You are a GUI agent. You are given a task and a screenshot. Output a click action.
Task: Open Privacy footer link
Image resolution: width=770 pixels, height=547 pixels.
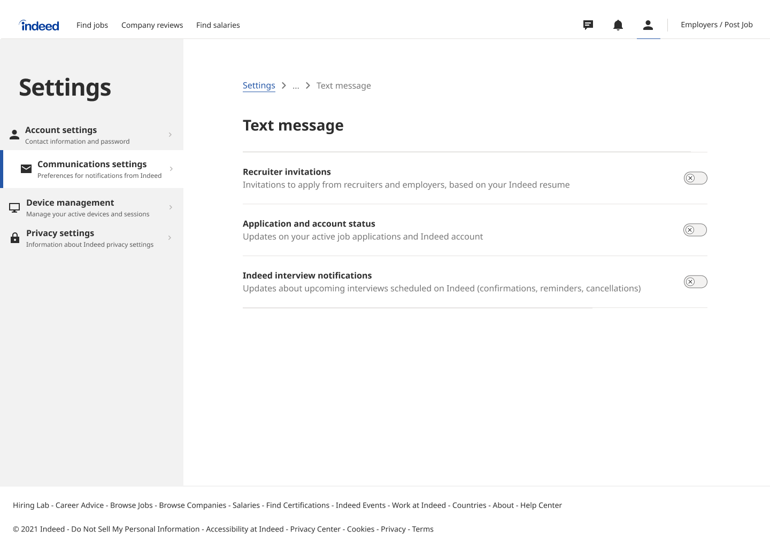[394, 529]
